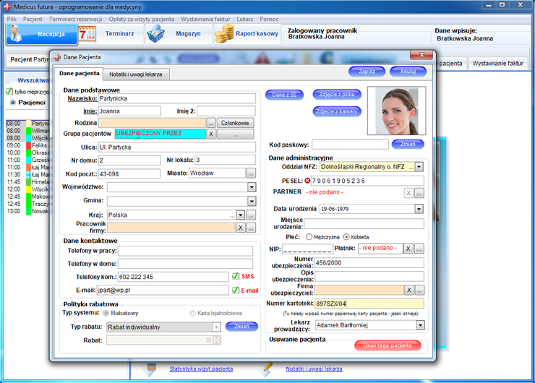Clear patient group with X button
Image resolution: width=535 pixels, height=383 pixels.
211,134
